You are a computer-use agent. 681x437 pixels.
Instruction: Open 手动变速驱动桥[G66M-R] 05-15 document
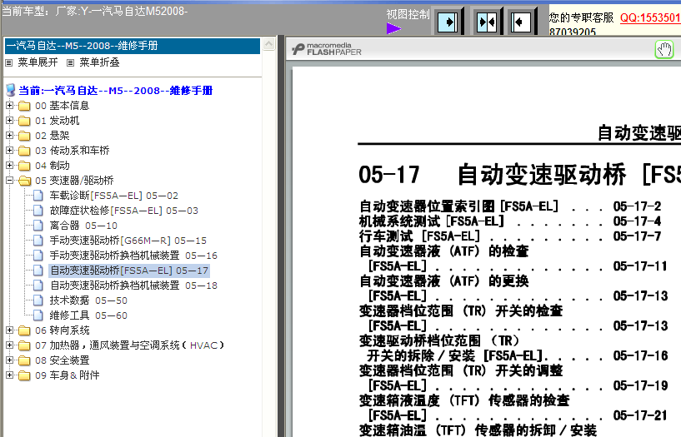(128, 241)
